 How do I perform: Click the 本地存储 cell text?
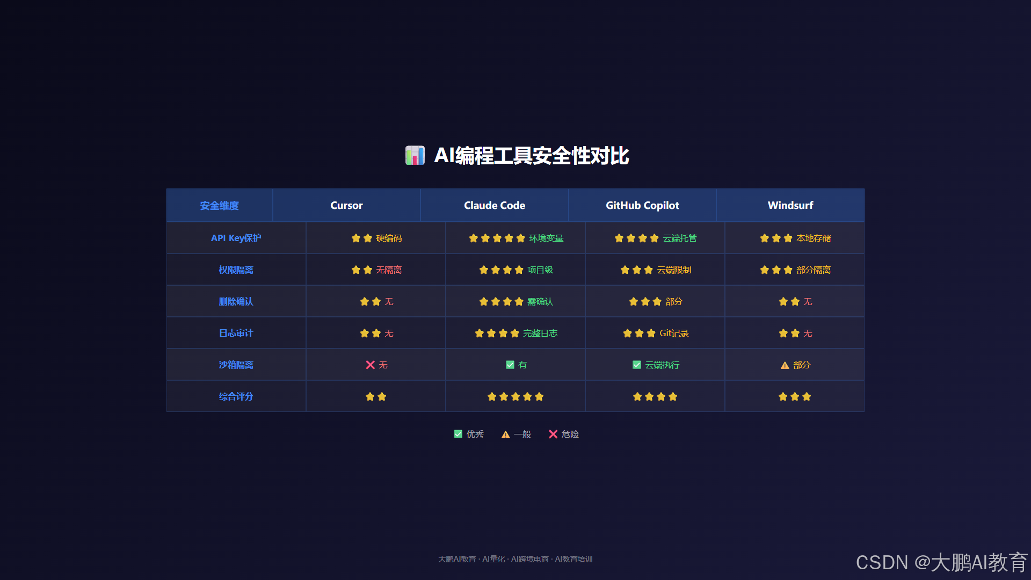[x=814, y=238]
